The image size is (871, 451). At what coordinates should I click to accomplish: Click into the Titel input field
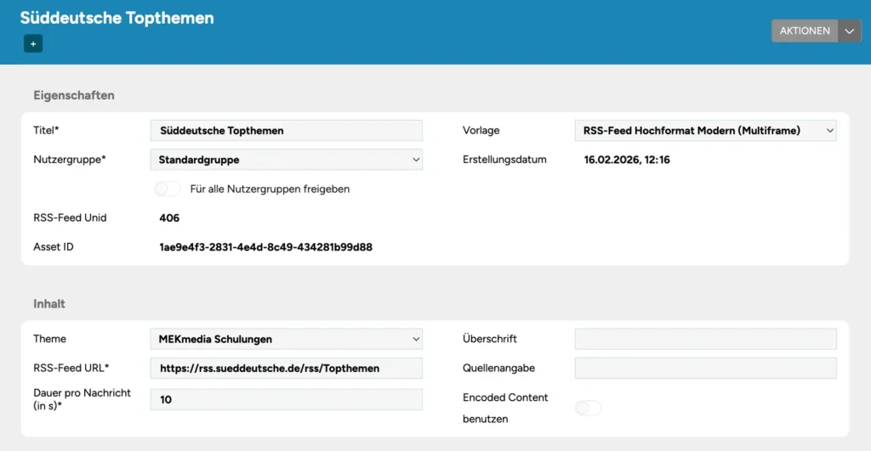pos(286,130)
